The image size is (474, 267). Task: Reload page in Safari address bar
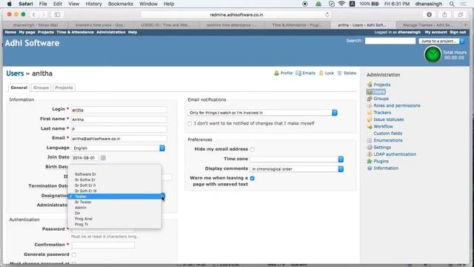click(x=327, y=15)
